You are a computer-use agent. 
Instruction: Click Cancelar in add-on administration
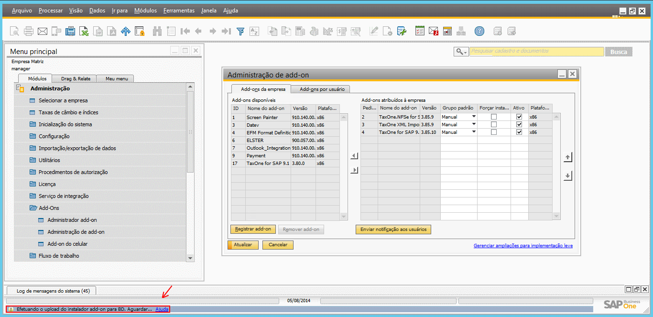278,245
